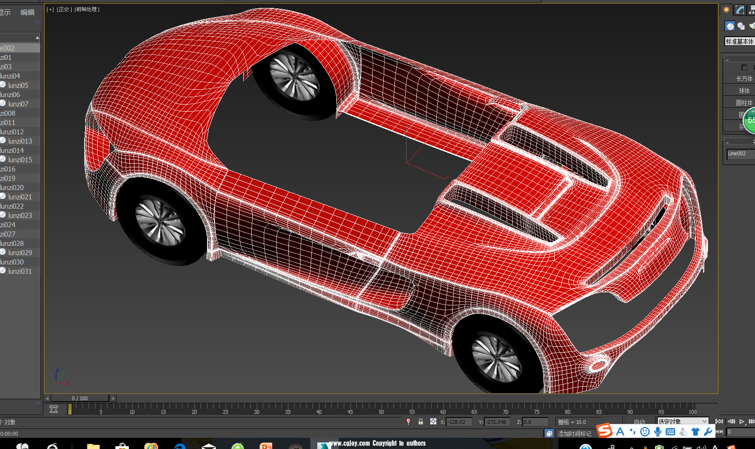Select the lunzi020 row
Image resolution: width=755 pixels, height=449 pixels.
tap(20, 188)
